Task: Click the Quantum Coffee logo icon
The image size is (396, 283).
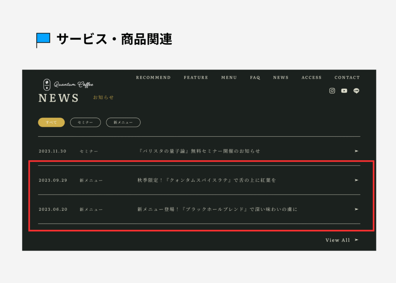Action: 46,85
